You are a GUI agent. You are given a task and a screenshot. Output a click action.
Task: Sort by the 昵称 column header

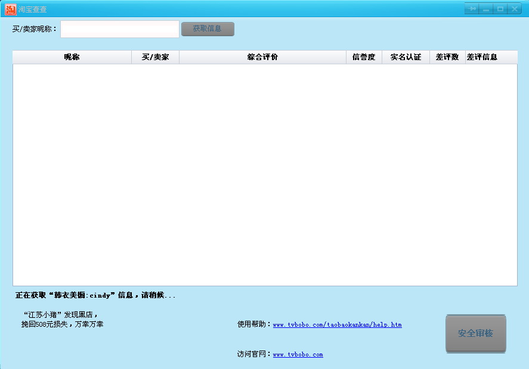(72, 57)
